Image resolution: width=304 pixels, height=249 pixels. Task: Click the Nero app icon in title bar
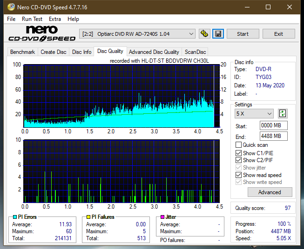click(x=11, y=7)
